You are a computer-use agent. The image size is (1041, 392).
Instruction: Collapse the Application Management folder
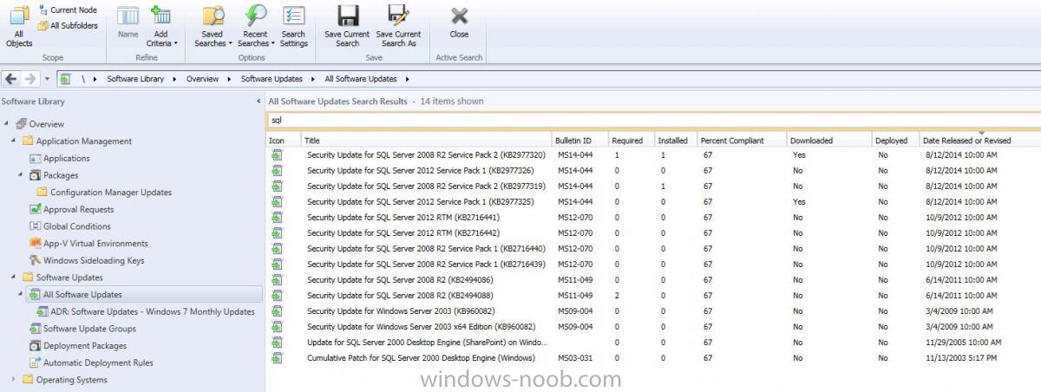[14, 140]
